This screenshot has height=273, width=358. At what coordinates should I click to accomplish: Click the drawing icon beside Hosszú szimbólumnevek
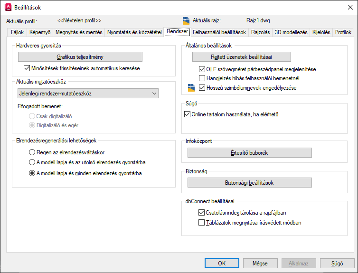(191, 87)
